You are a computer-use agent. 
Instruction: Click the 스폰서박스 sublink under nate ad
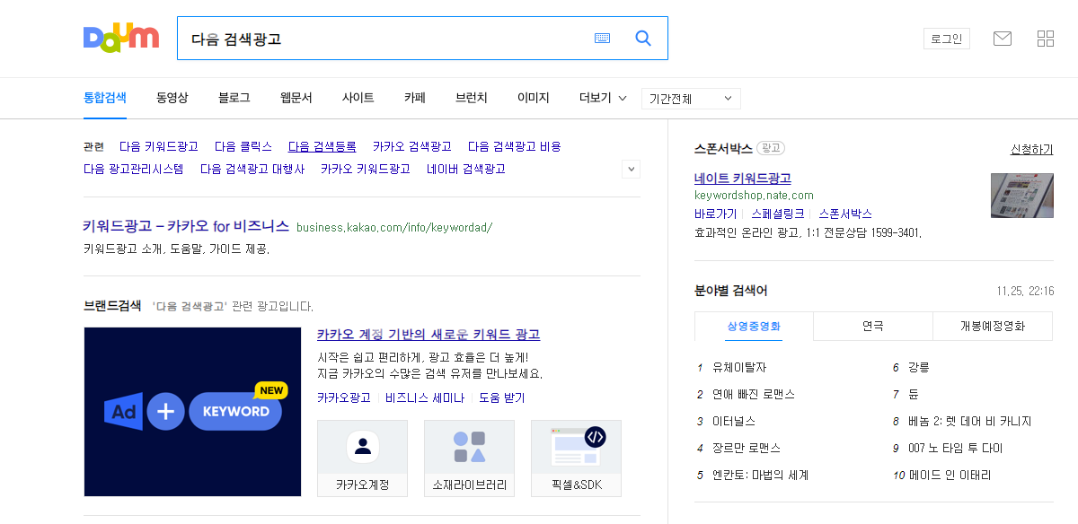[x=845, y=214]
